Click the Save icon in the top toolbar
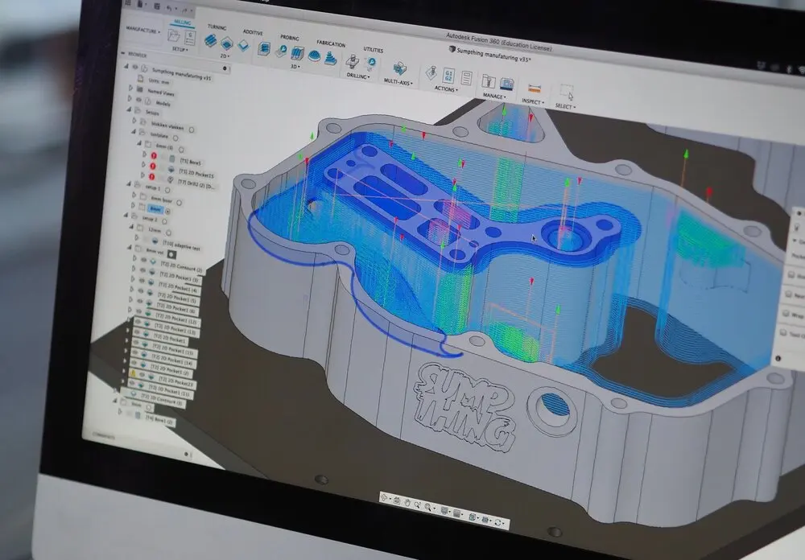 coord(157,6)
